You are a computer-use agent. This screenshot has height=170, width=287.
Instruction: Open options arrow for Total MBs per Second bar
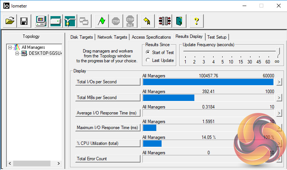[279, 98]
